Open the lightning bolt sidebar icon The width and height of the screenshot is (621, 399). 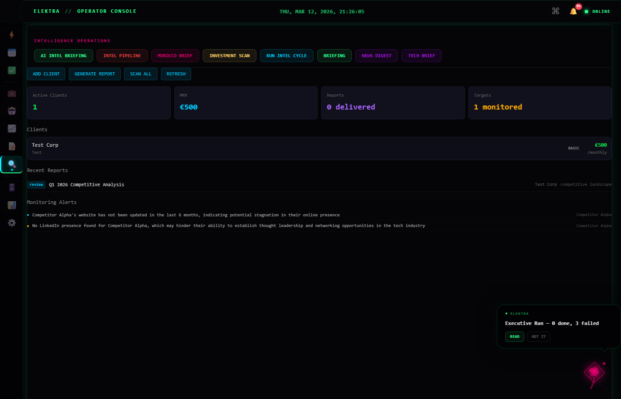pos(12,35)
